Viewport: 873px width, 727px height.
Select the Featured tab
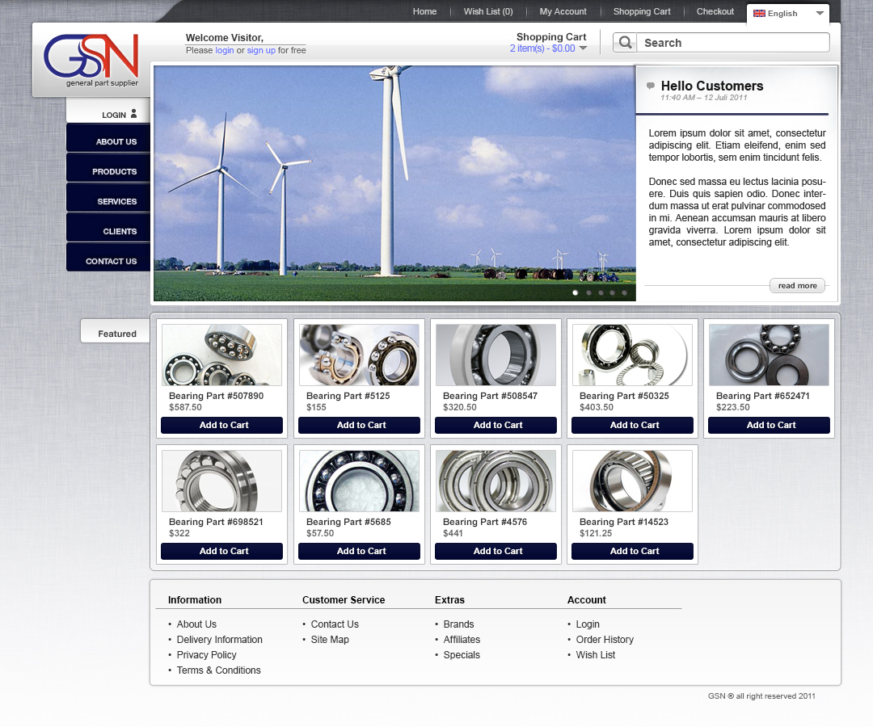(116, 333)
